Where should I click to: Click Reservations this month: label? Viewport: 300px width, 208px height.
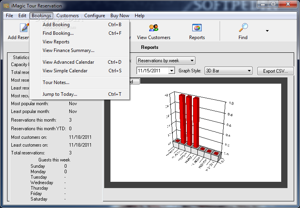[34, 120]
